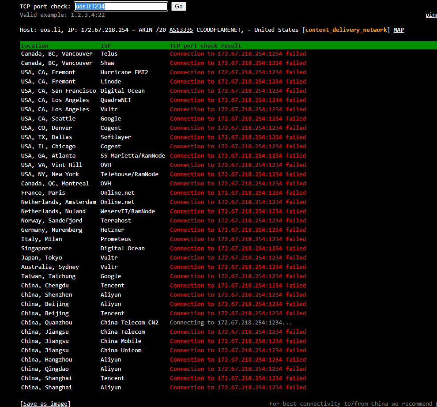This screenshot has width=437, height=407.
Task: Select the Prometeus ISP entry
Action: coord(116,239)
